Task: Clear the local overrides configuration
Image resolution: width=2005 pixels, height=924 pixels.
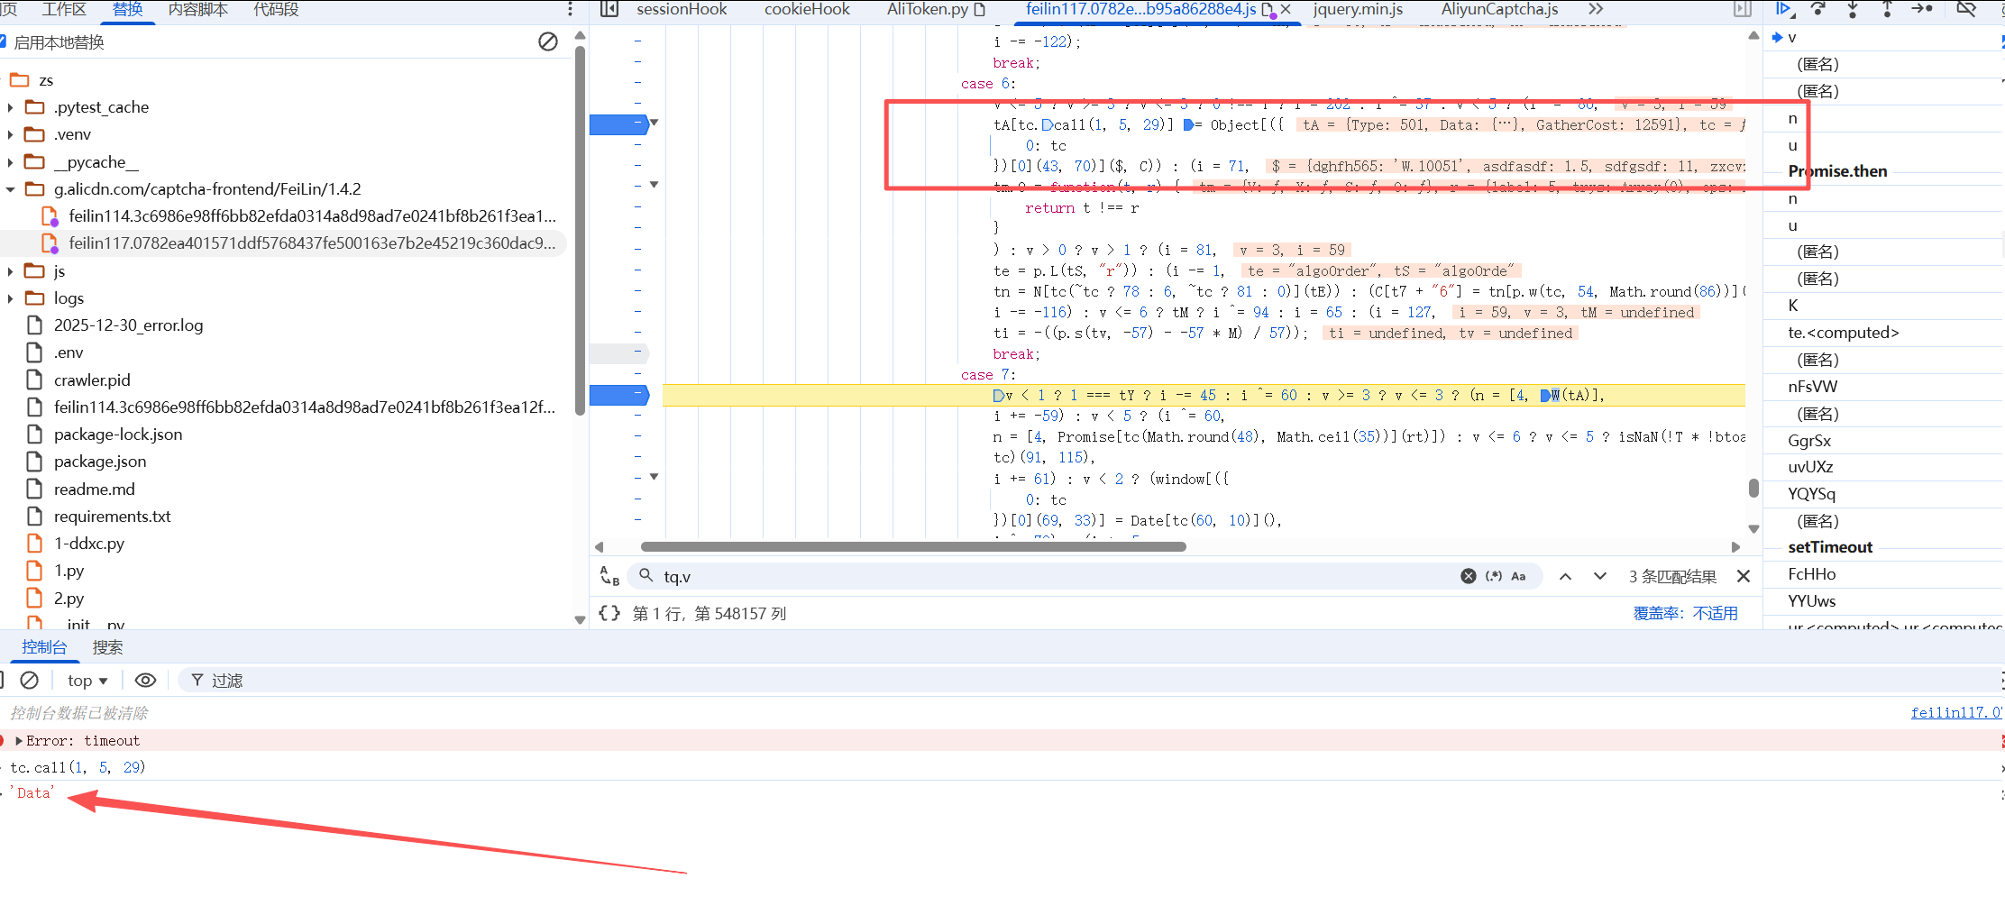Action: [x=548, y=41]
